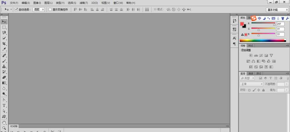Click the R value input field
Screen dimensions: 290x132
pos(280,24)
